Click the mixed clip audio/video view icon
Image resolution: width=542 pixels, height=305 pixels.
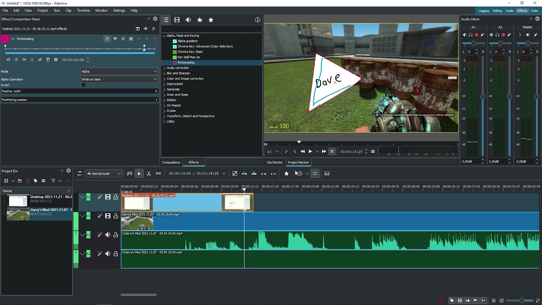coord(235,173)
